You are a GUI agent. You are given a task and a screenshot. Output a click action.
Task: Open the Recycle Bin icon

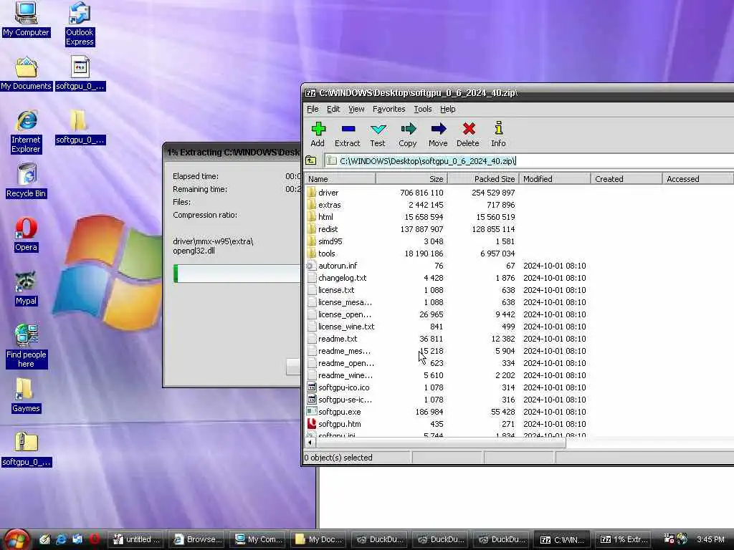[x=26, y=181]
